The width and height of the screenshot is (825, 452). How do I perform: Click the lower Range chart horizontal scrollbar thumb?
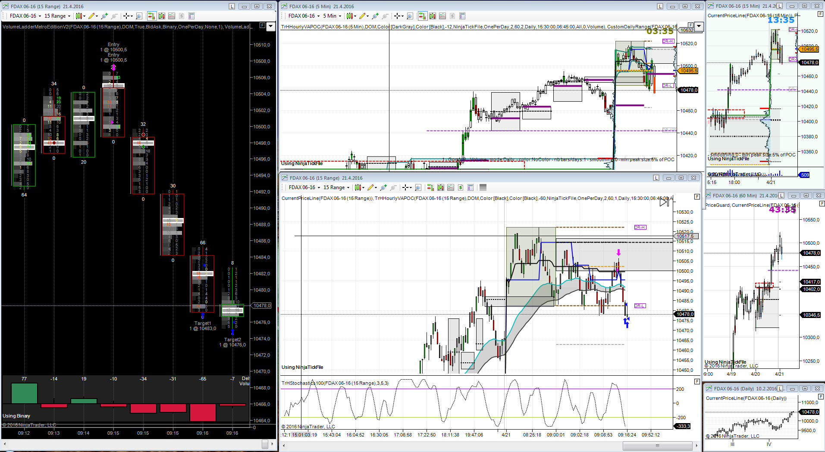tap(657, 446)
